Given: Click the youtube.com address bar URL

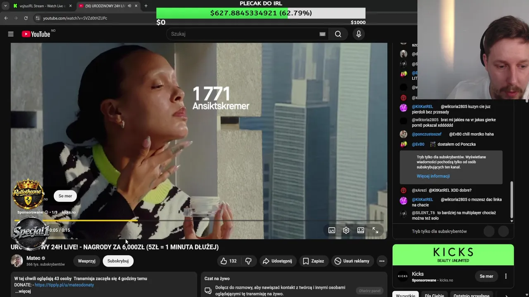Looking at the screenshot, I should tap(75, 18).
